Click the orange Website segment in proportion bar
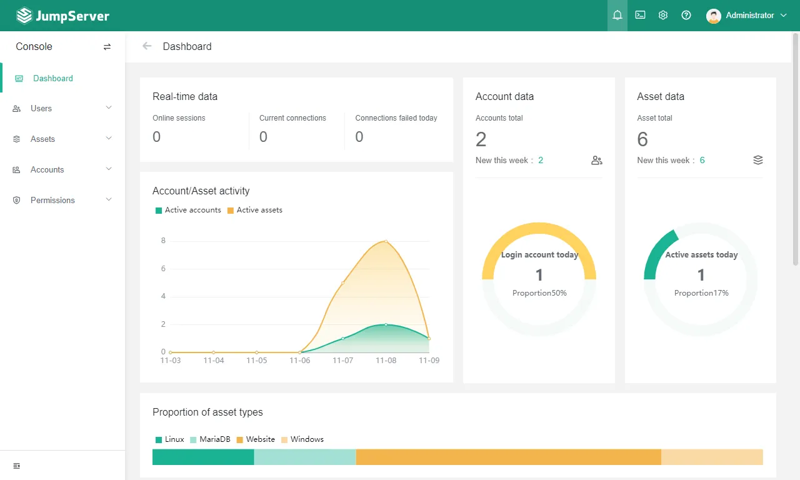 (509, 457)
